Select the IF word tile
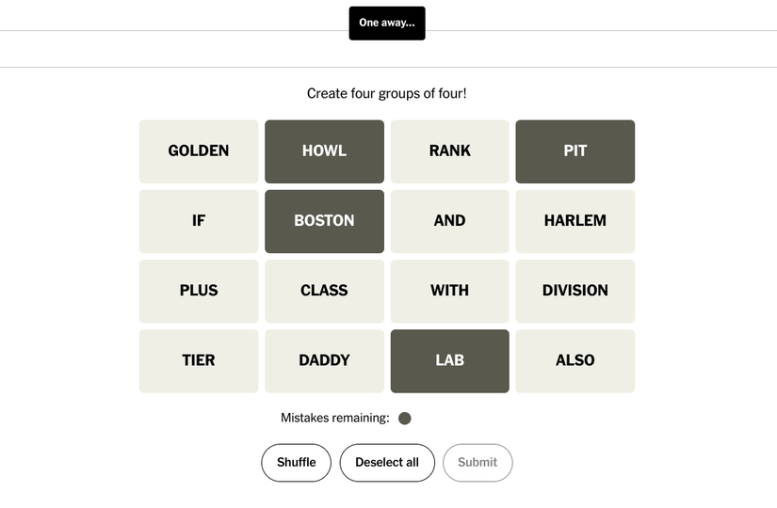The width and height of the screenshot is (777, 508). [199, 221]
